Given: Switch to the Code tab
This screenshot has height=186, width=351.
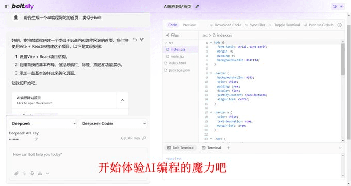Looking at the screenshot, I should tap(172, 25).
